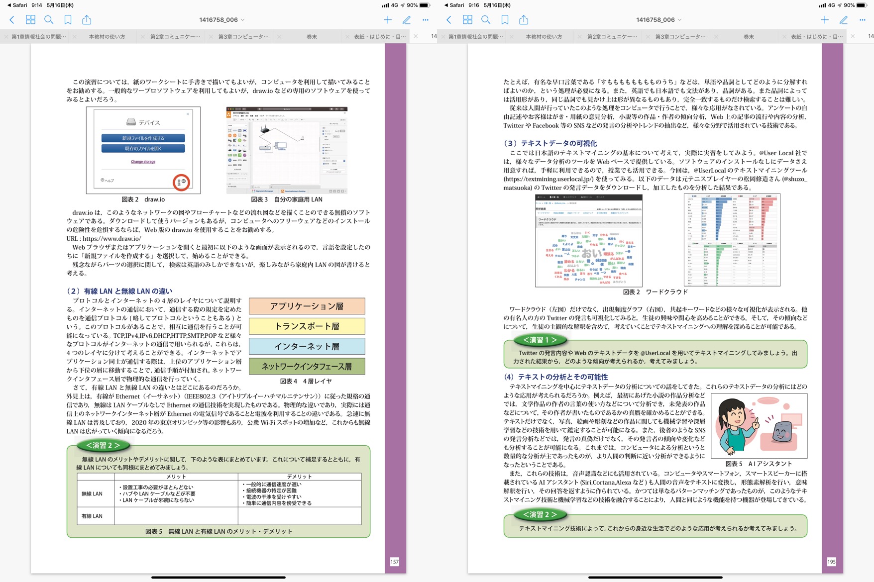Tap the home LAN diagram figure (図表3)
The height and width of the screenshot is (582, 874).
287,150
